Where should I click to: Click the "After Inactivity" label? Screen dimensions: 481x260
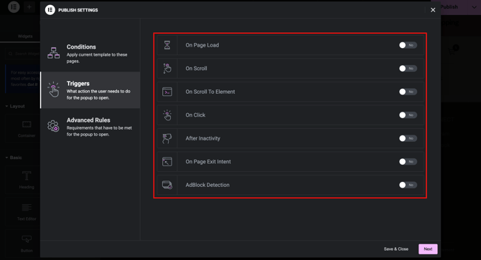pos(202,138)
